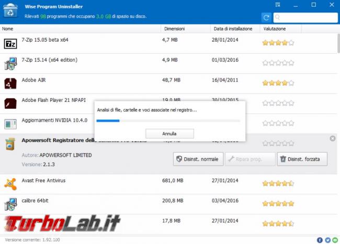This screenshot has height=244, width=340.
Task: Rate Avast Free Antivirus stars
Action: [x=278, y=183]
